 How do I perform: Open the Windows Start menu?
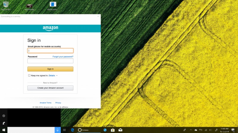click(x=4, y=130)
